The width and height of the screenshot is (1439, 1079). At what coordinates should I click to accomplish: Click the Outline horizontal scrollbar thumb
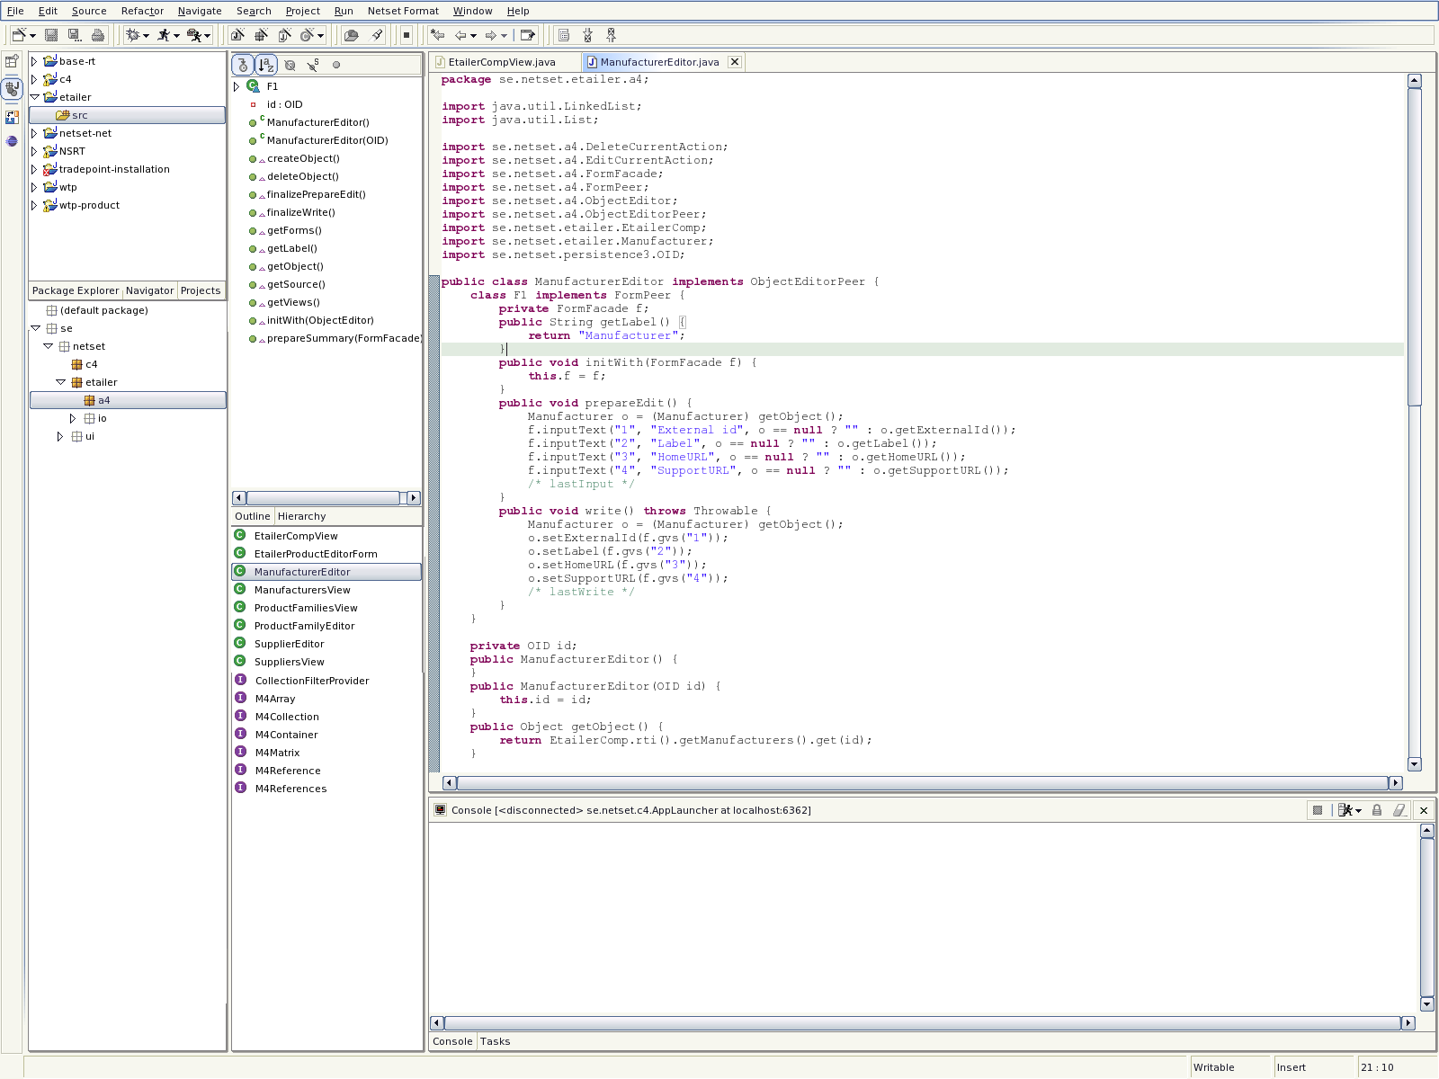click(x=323, y=498)
